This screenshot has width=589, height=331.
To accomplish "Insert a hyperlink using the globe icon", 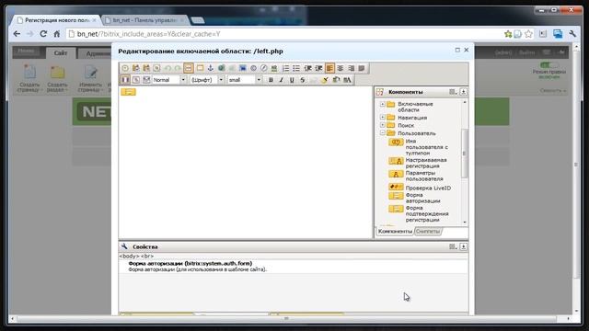I will (221, 68).
